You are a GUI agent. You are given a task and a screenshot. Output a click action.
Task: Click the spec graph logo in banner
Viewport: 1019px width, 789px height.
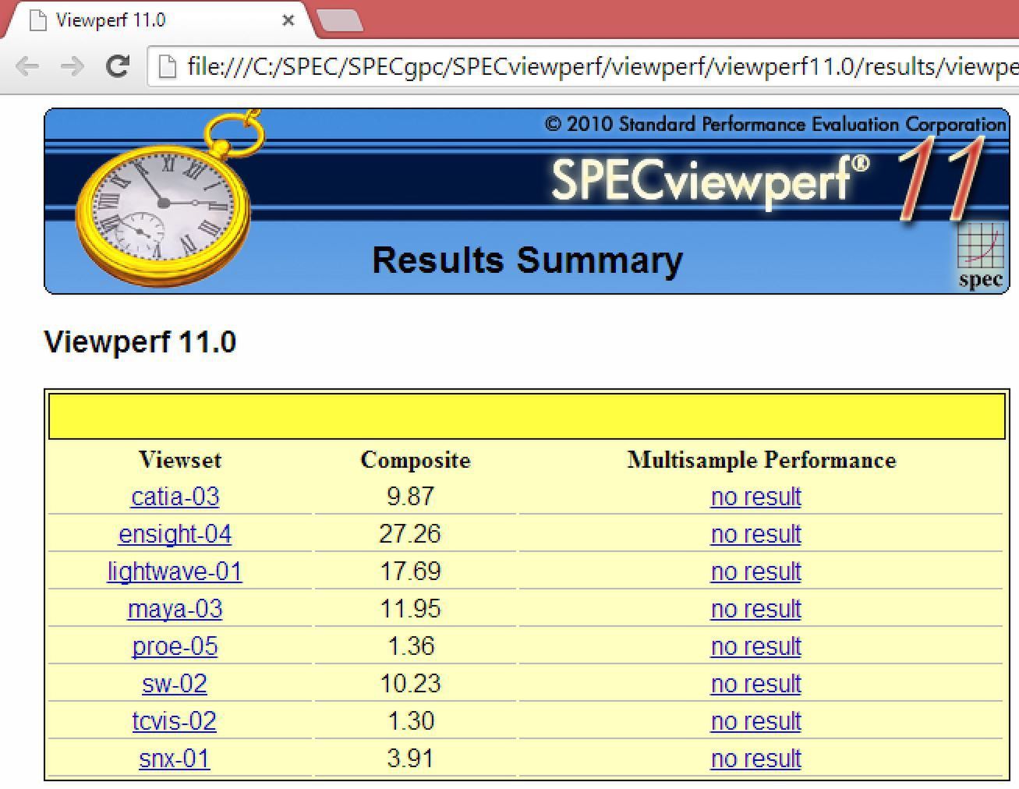pos(981,257)
